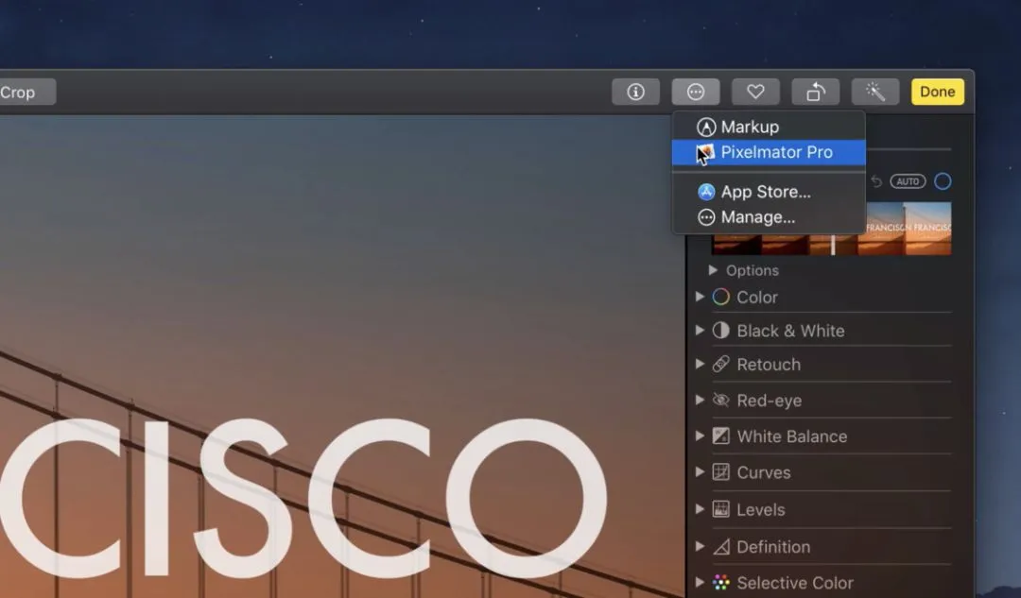The image size is (1021, 598).
Task: Expand the Red-eye section
Action: point(700,401)
